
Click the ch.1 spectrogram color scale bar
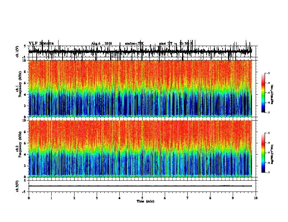coord(263,93)
